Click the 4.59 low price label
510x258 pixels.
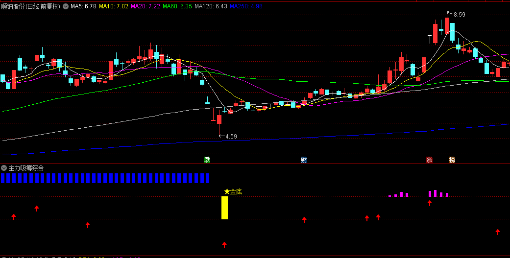click(x=231, y=137)
